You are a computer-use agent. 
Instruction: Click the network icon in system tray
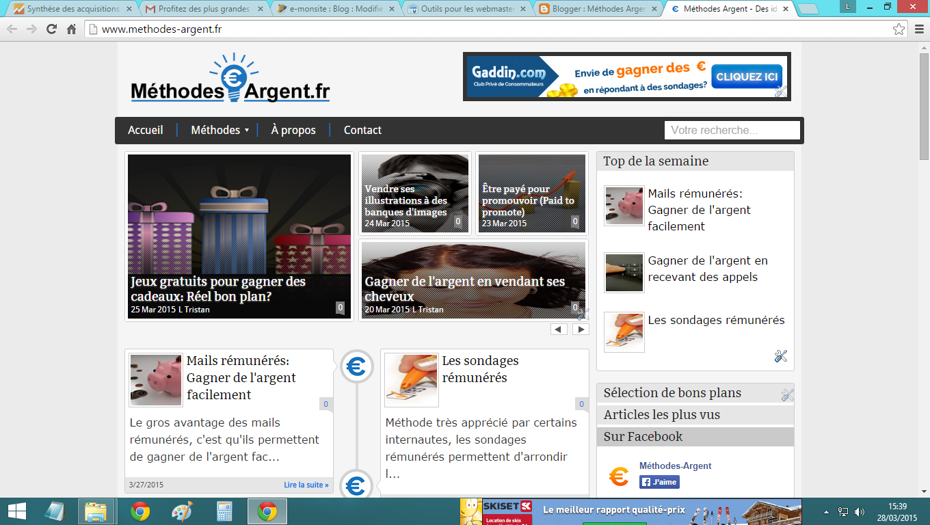[x=843, y=511]
